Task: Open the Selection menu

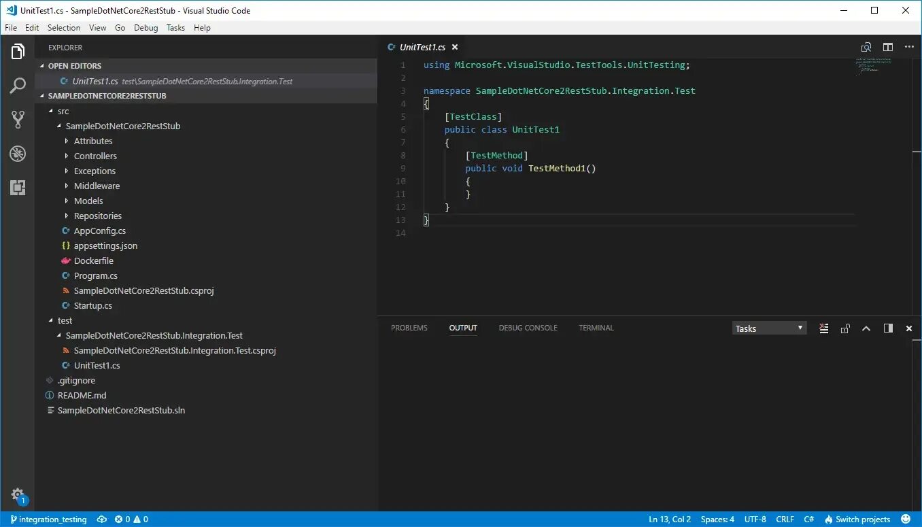Action: pyautogui.click(x=64, y=28)
